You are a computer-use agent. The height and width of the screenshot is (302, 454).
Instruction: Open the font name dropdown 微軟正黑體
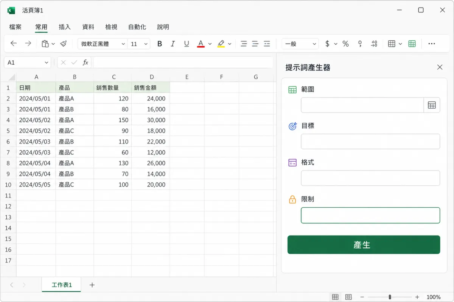pos(102,44)
